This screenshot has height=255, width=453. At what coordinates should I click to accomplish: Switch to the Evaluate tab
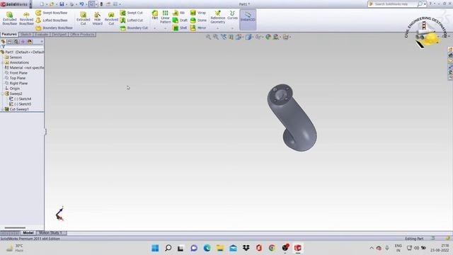point(42,35)
